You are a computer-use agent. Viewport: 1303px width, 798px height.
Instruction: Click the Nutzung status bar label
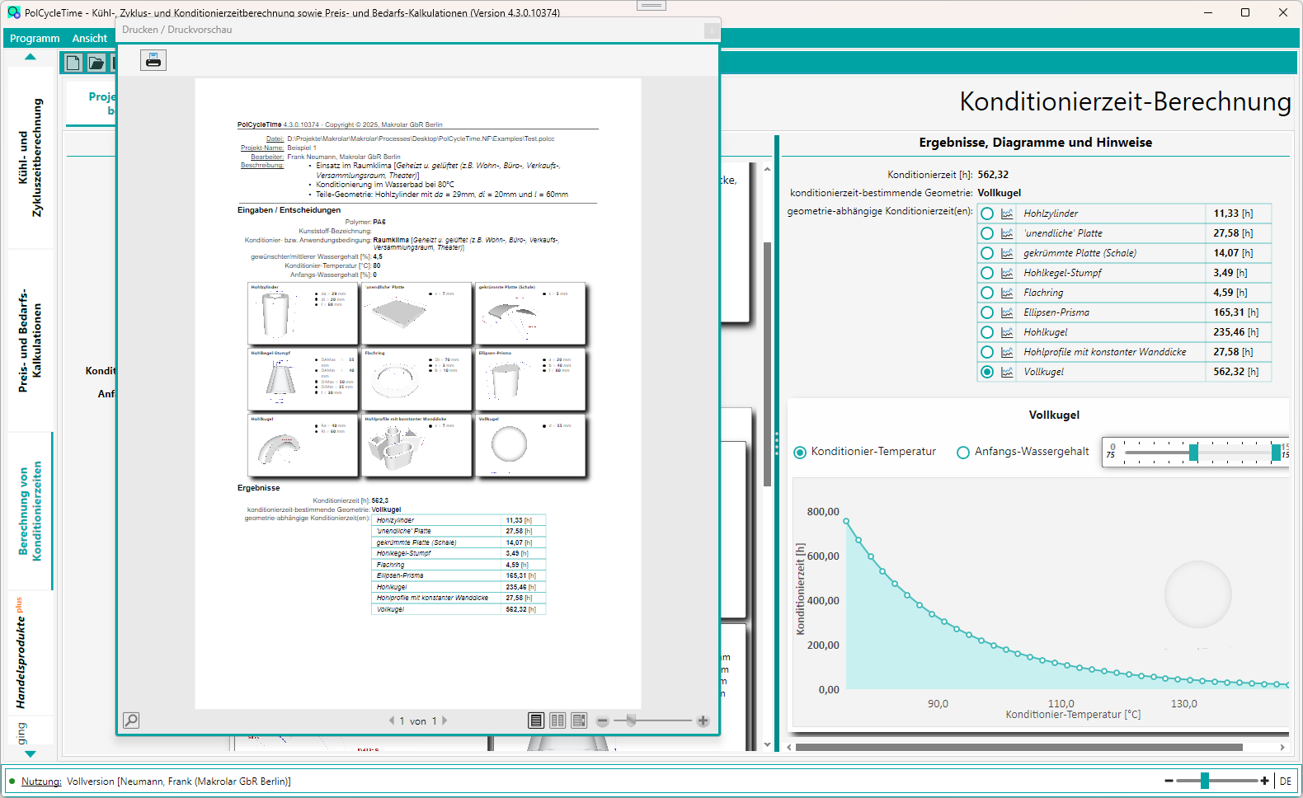(41, 782)
